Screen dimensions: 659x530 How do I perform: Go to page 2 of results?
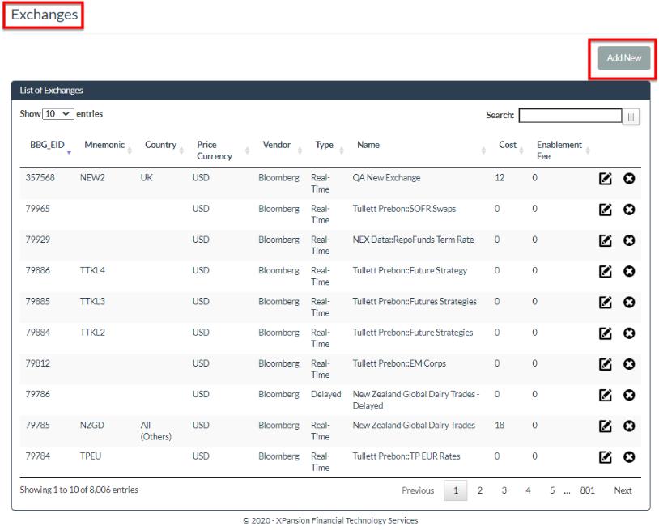[x=479, y=490]
